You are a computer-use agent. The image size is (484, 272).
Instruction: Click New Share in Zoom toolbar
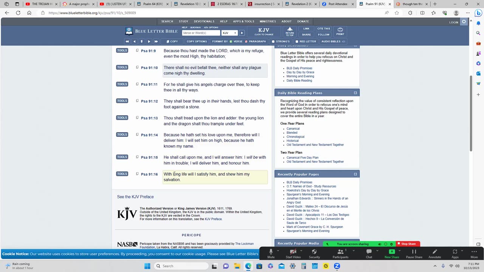[x=392, y=253]
